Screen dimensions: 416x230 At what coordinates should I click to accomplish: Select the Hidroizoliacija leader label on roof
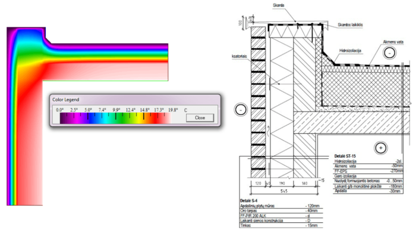[350, 50]
